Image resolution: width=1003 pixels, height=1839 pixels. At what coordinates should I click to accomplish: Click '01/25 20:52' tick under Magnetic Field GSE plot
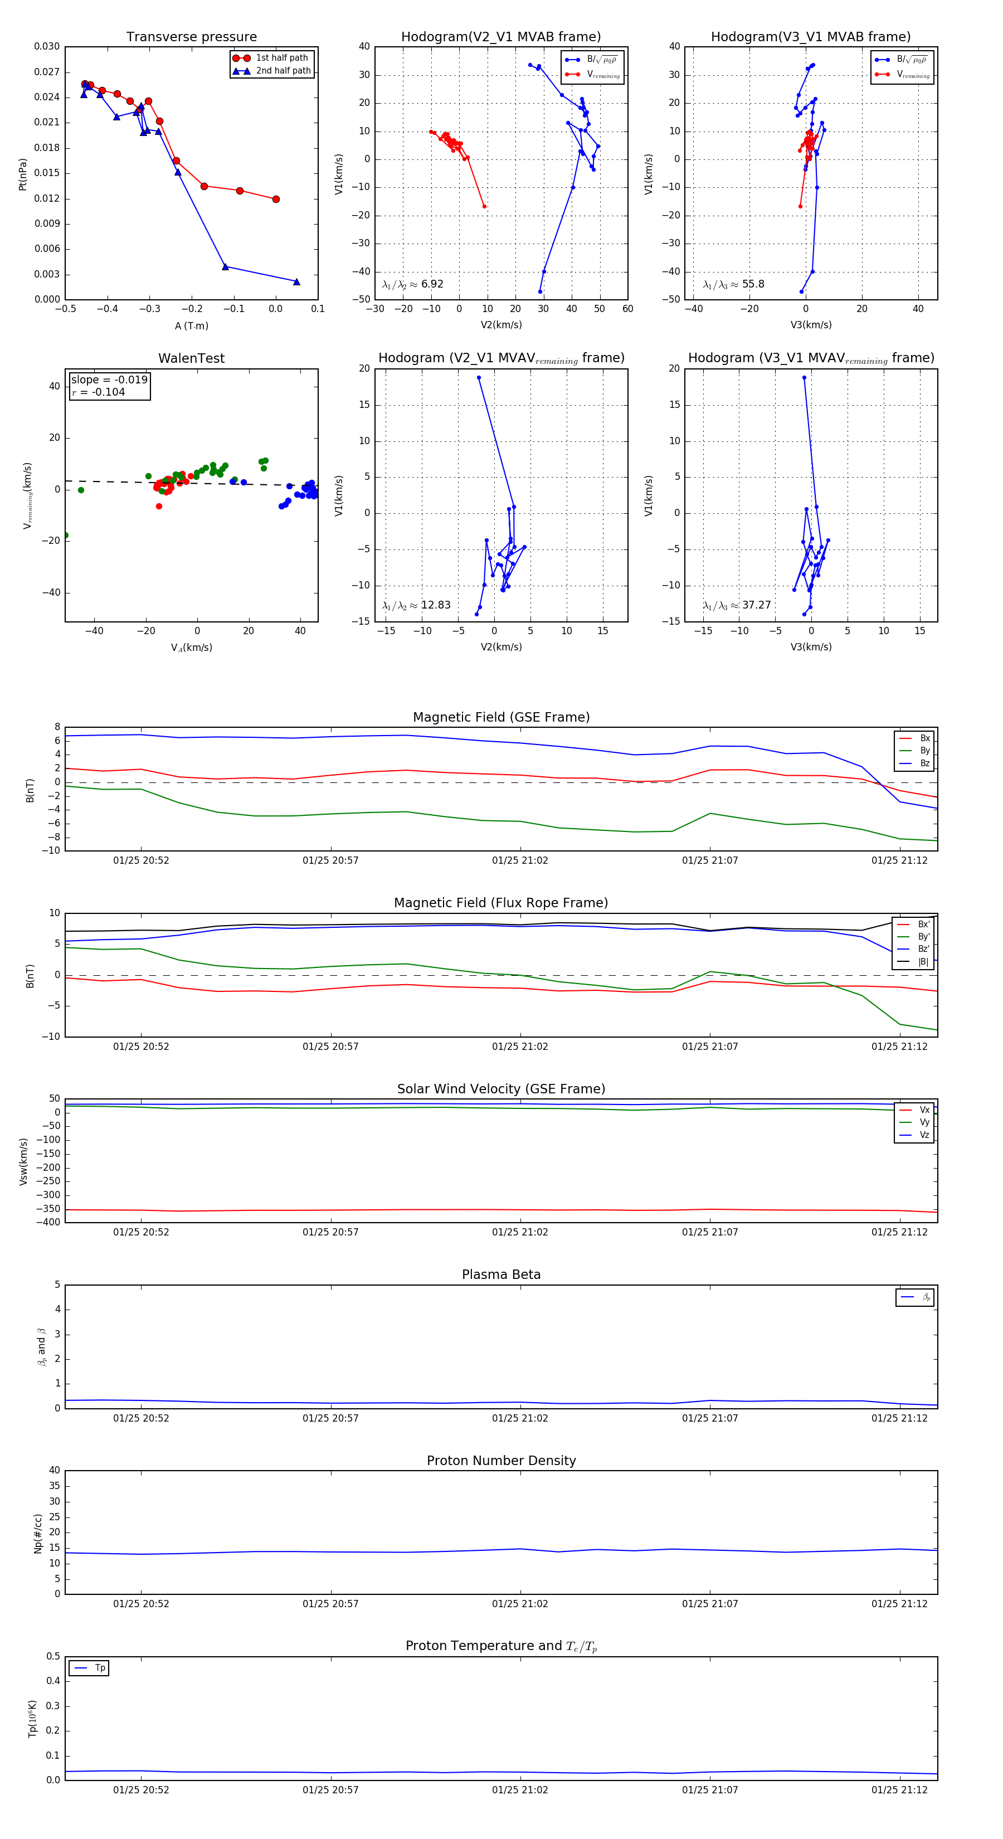point(140,860)
